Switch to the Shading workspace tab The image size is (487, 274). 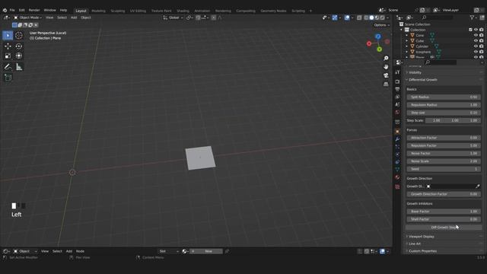[x=183, y=11]
